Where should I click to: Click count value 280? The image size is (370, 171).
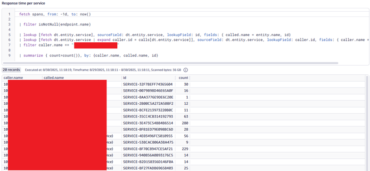click(185, 123)
